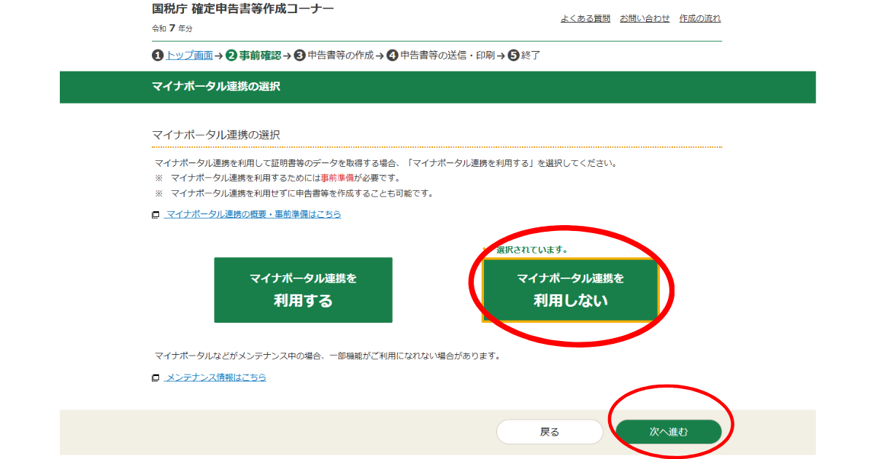876x459 pixels.
Task: Click the step 5 number icon
Action: coord(513,55)
